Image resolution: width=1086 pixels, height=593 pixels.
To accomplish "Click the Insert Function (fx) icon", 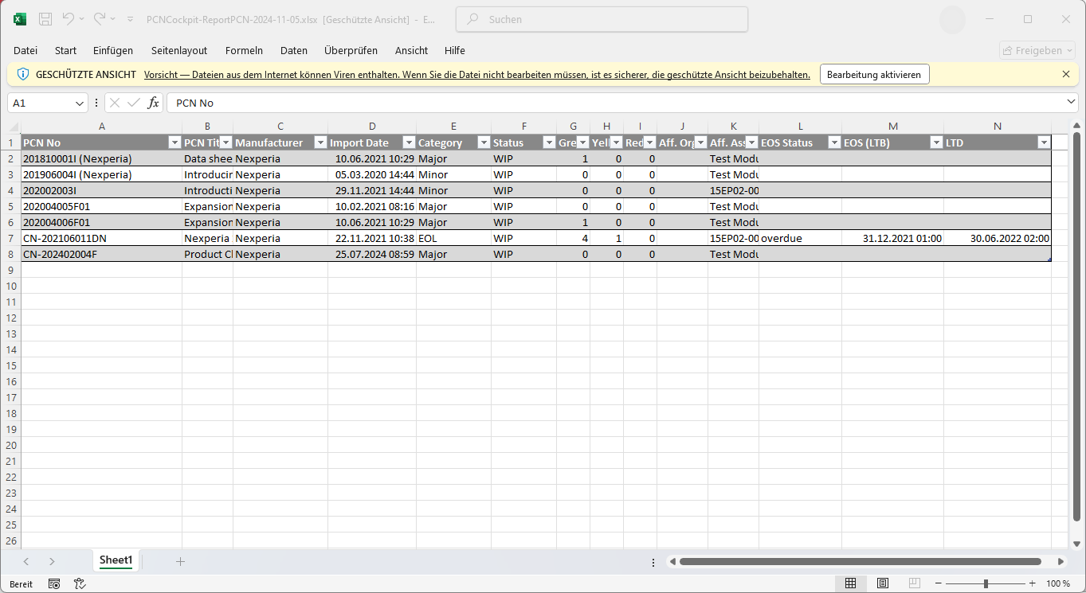I will [153, 102].
